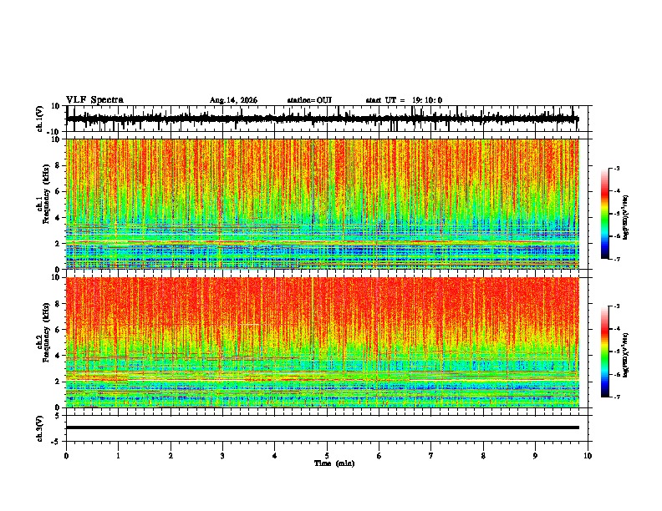Screen dimensions: 662x511
Task: Click the "2" kHz tick of ch.2 spectrogram
Action: pos(58,382)
